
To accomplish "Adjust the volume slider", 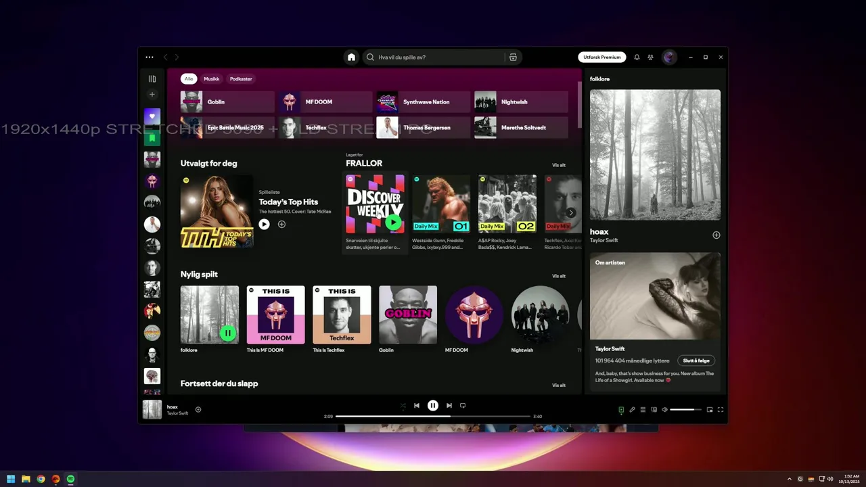I will click(x=686, y=410).
